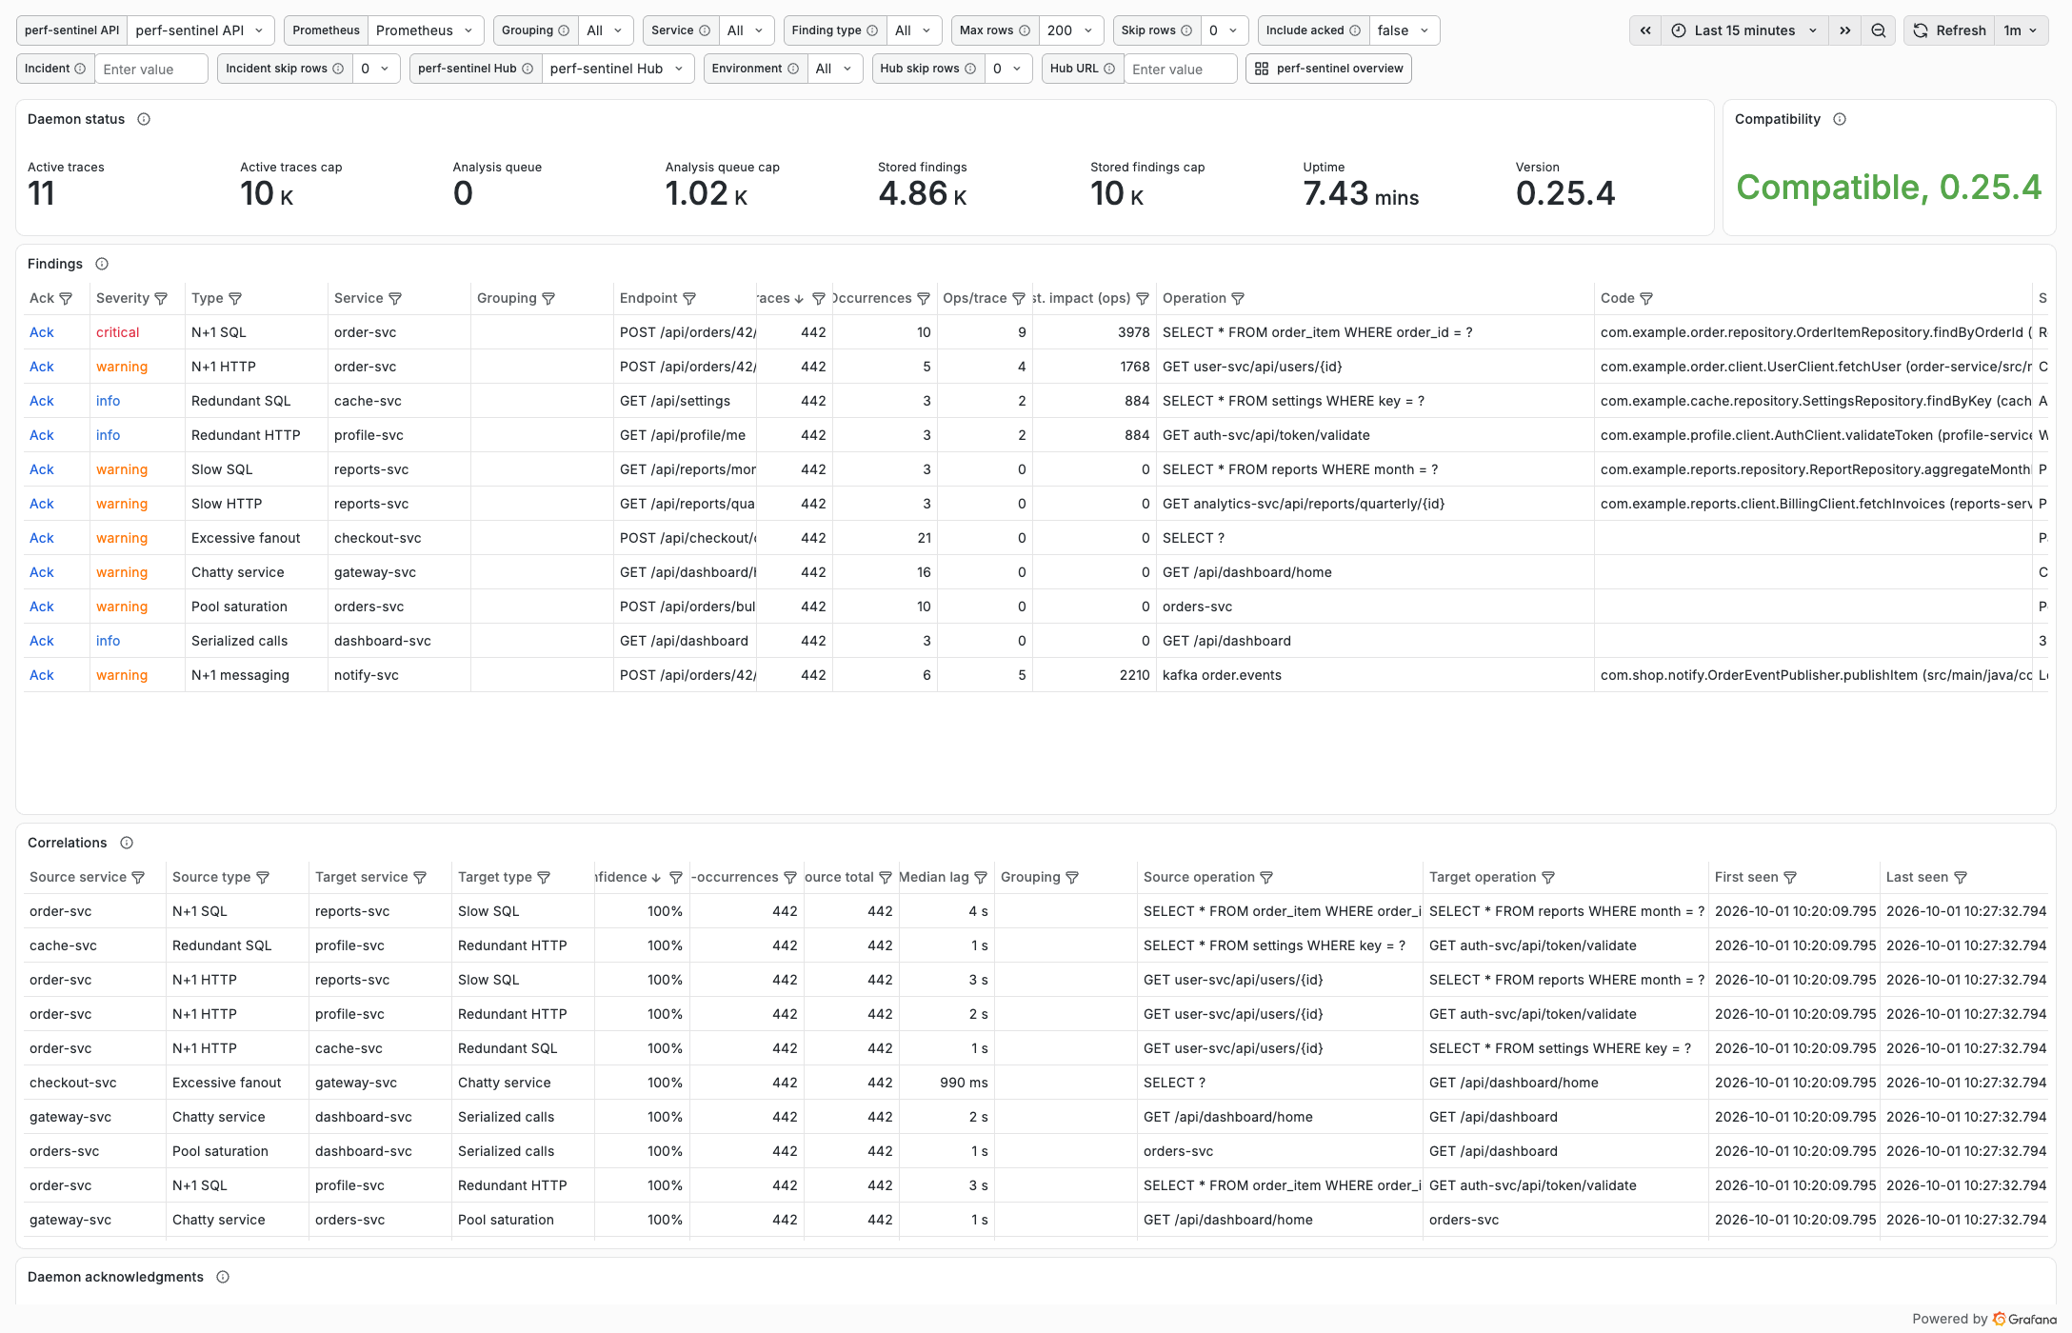This screenshot has width=2072, height=1333.
Task: Click the Grafana link in the footer
Action: (2025, 1319)
